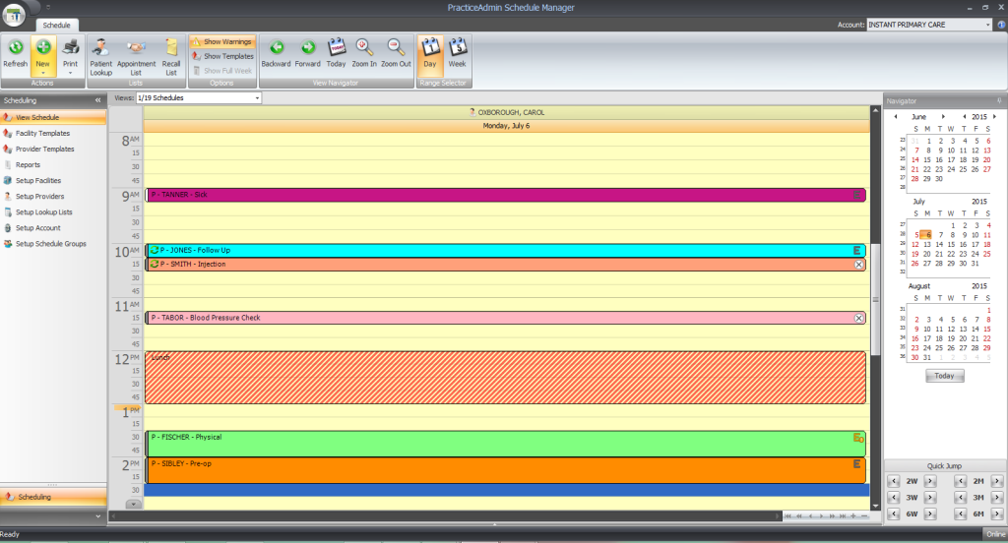Open Setup Providers in sidebar
This screenshot has height=543, width=1008.
pos(39,197)
